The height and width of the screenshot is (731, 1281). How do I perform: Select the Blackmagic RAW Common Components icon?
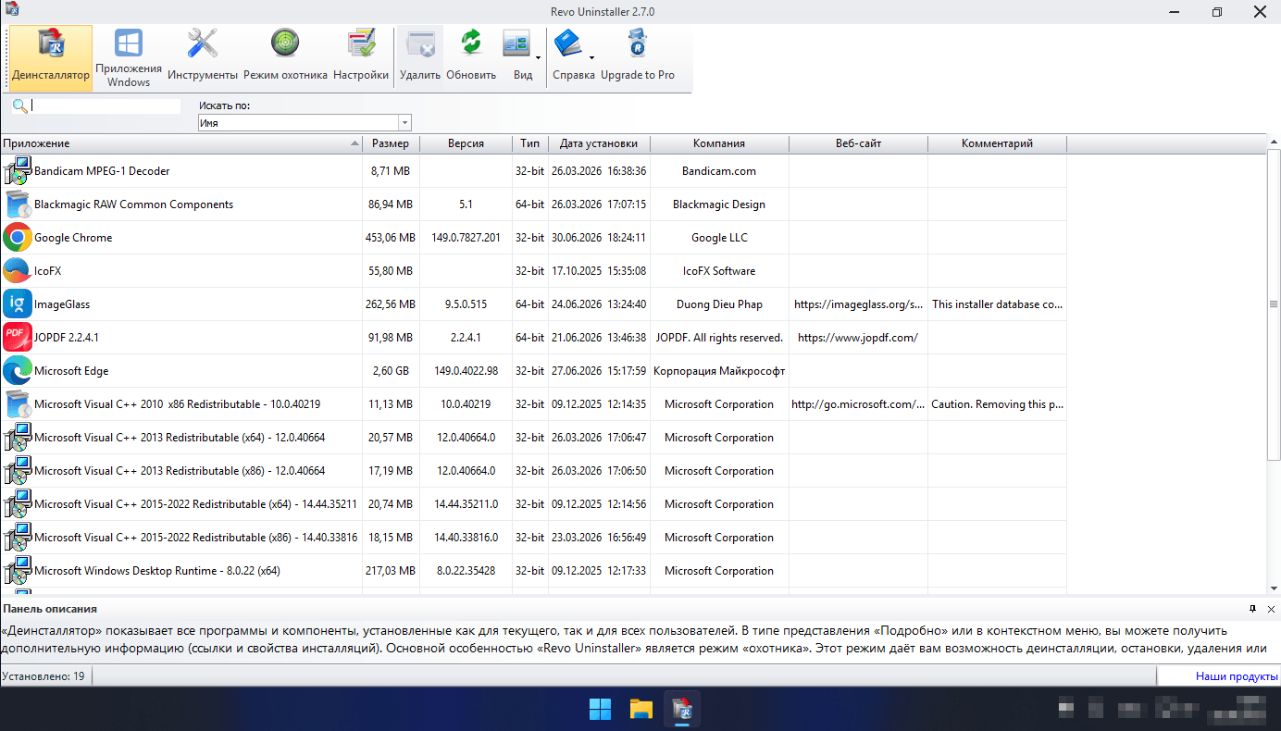(18, 204)
